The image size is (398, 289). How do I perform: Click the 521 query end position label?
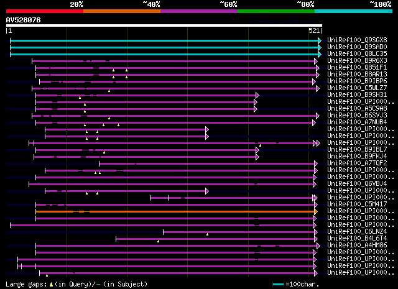pyautogui.click(x=314, y=30)
